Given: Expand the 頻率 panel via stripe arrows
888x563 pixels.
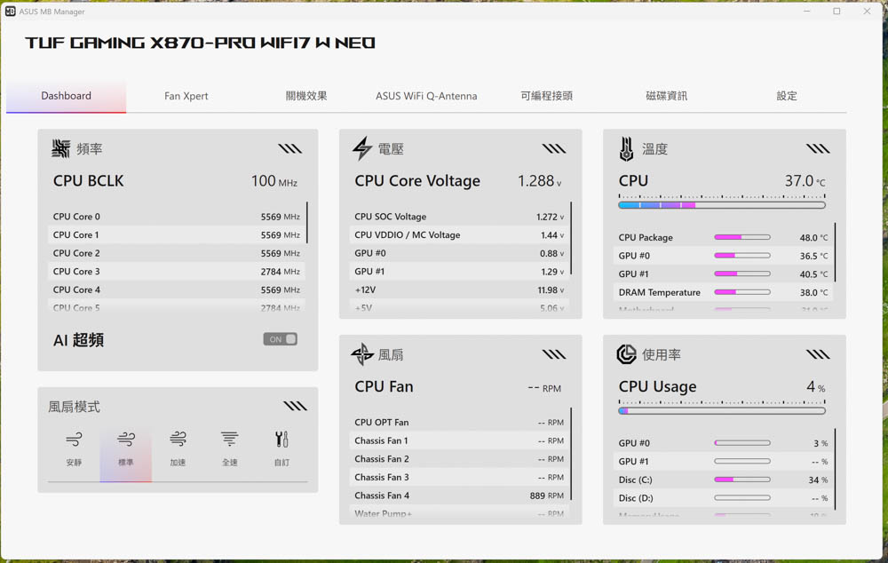Looking at the screenshot, I should [x=289, y=149].
